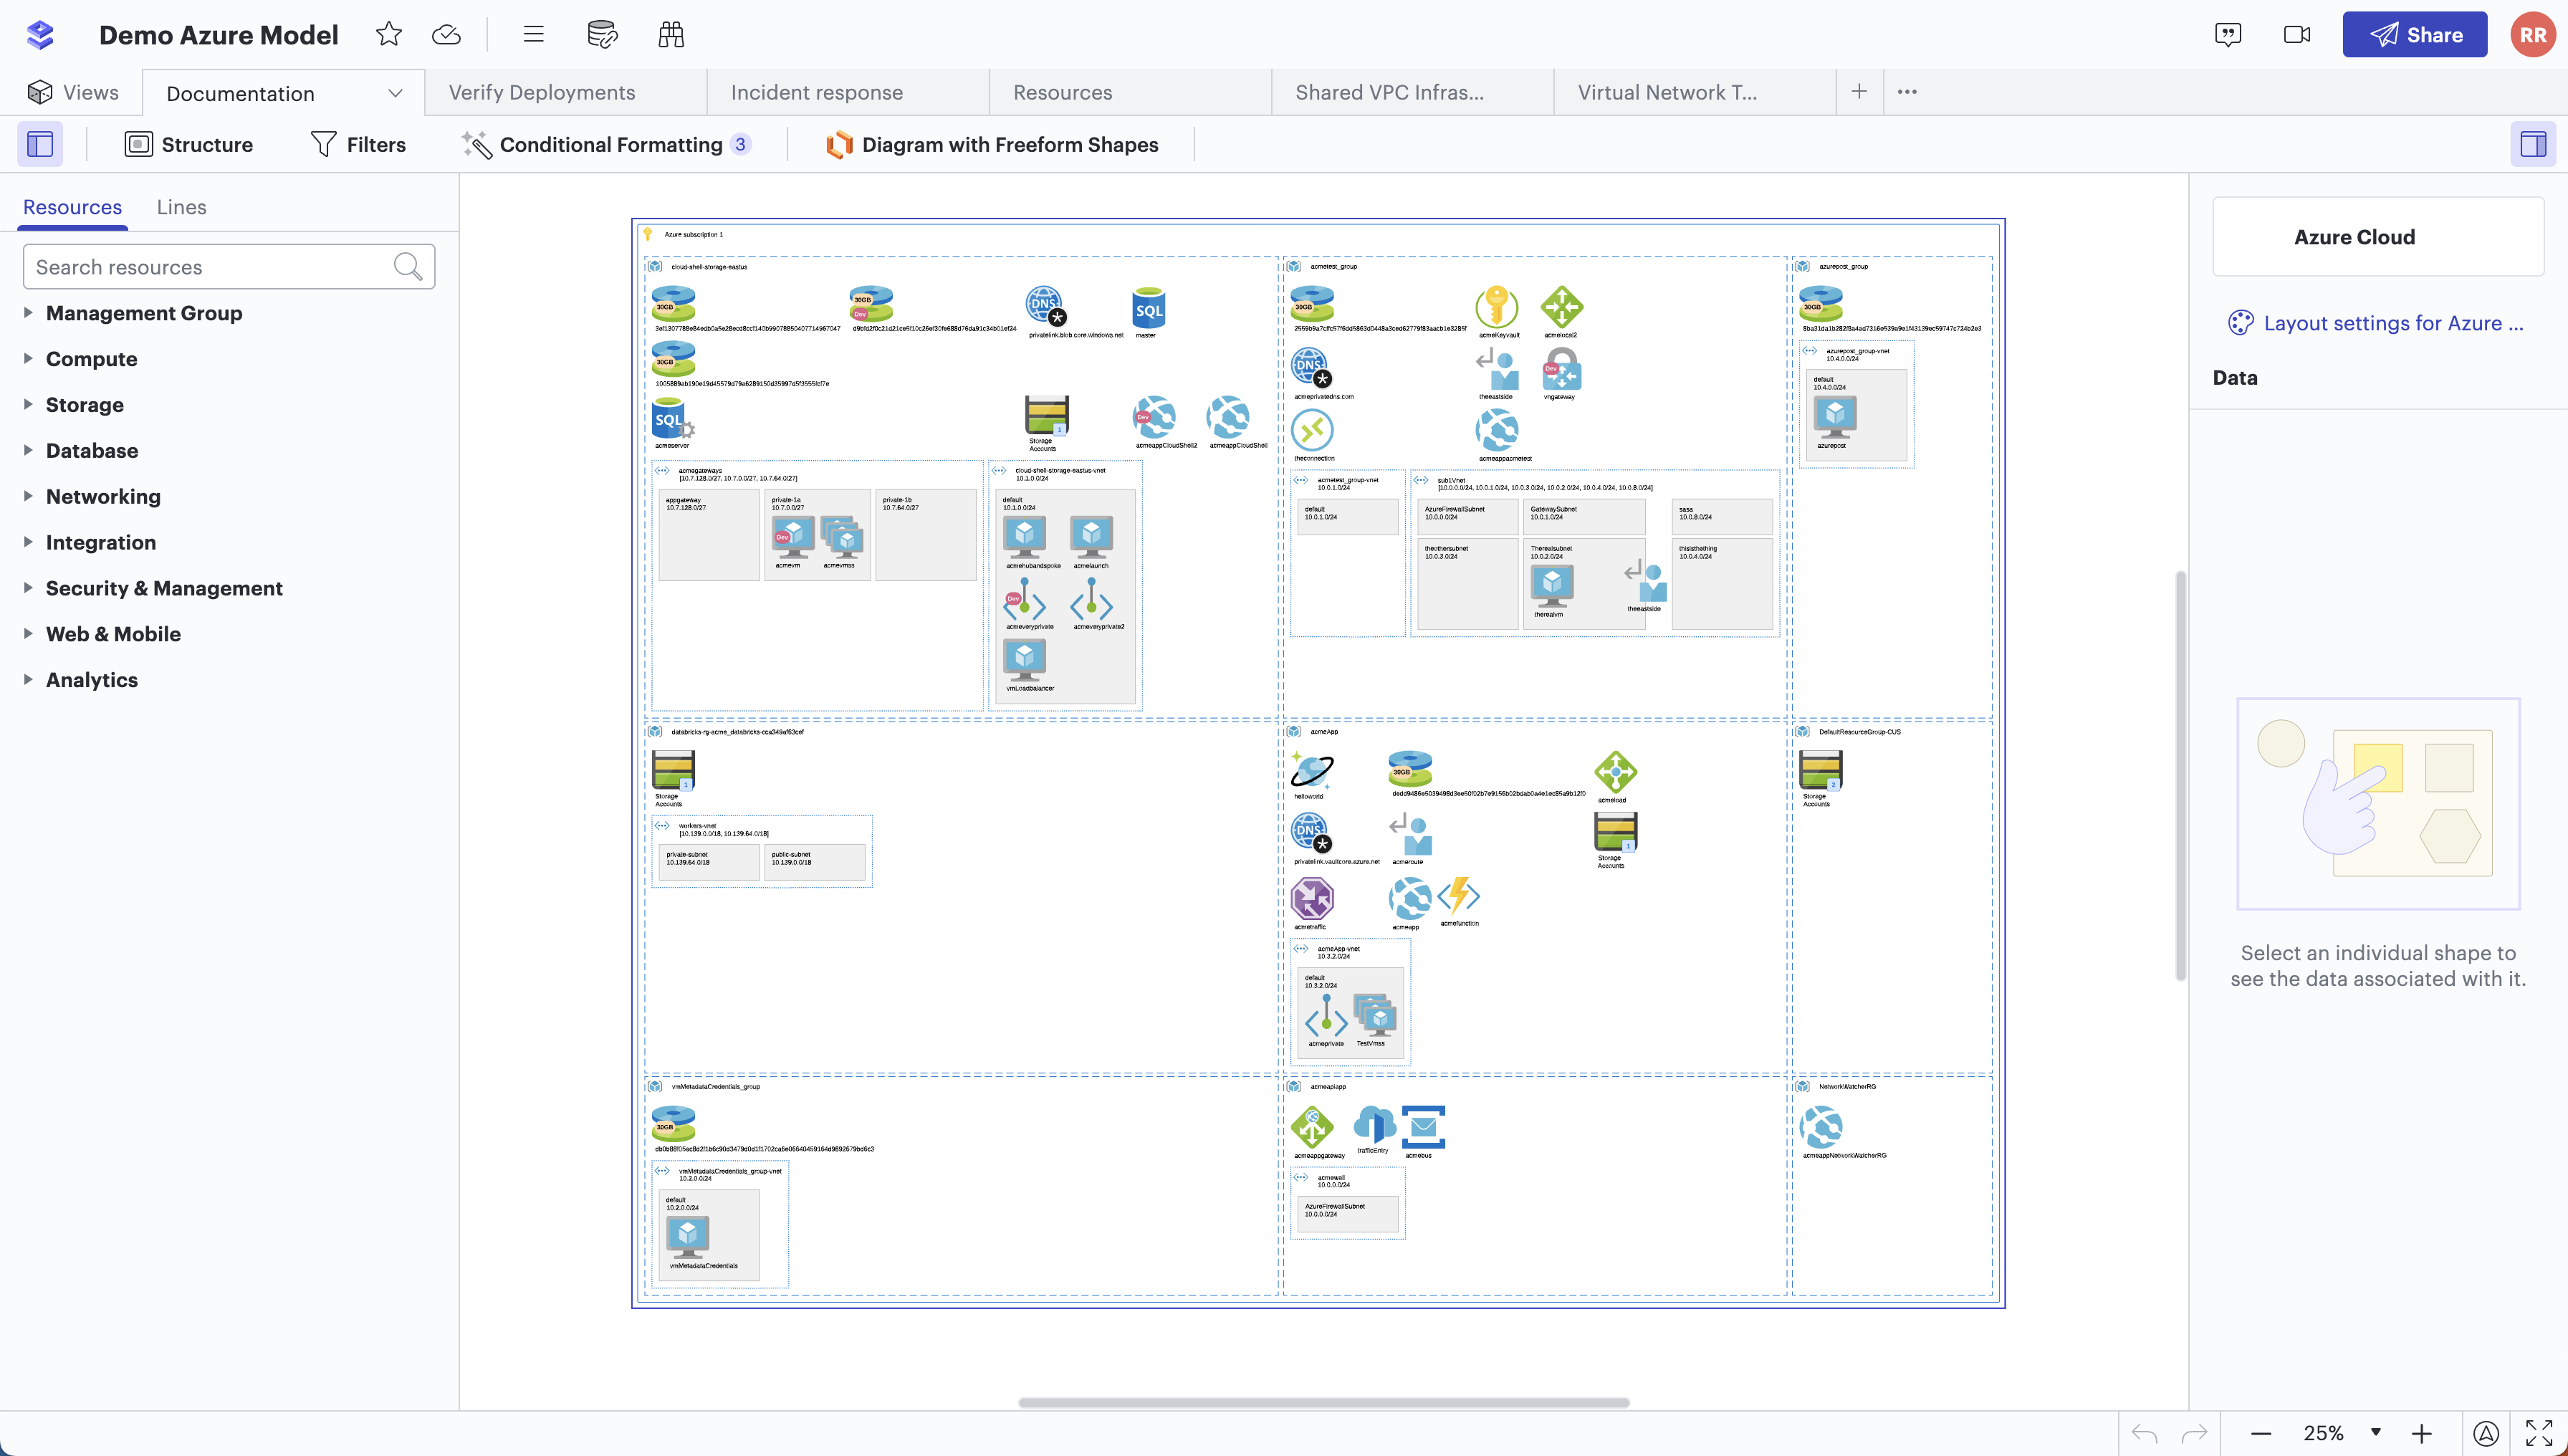
Task: Open the cloud save status icon
Action: click(446, 35)
